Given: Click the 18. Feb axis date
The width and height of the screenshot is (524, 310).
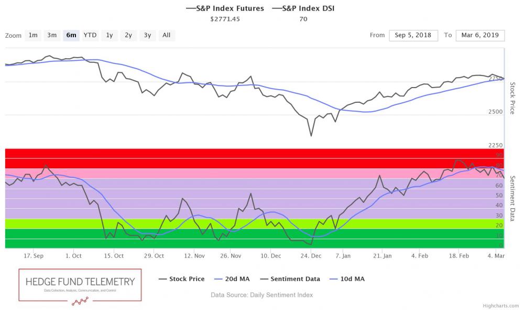Looking at the screenshot, I should pos(459,256).
